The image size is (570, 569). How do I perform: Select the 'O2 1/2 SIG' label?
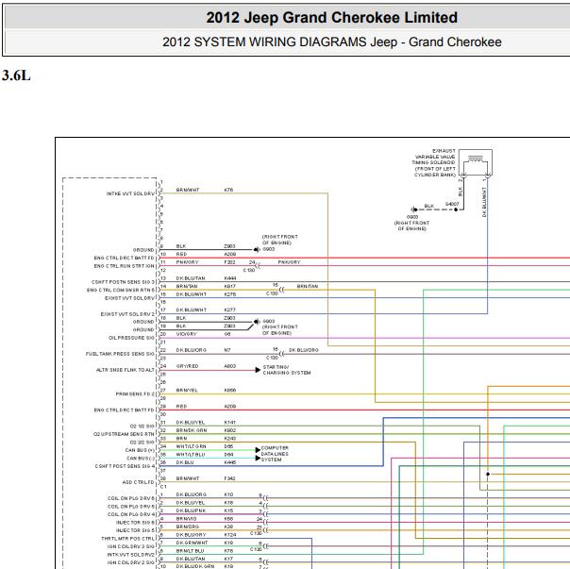point(142,427)
